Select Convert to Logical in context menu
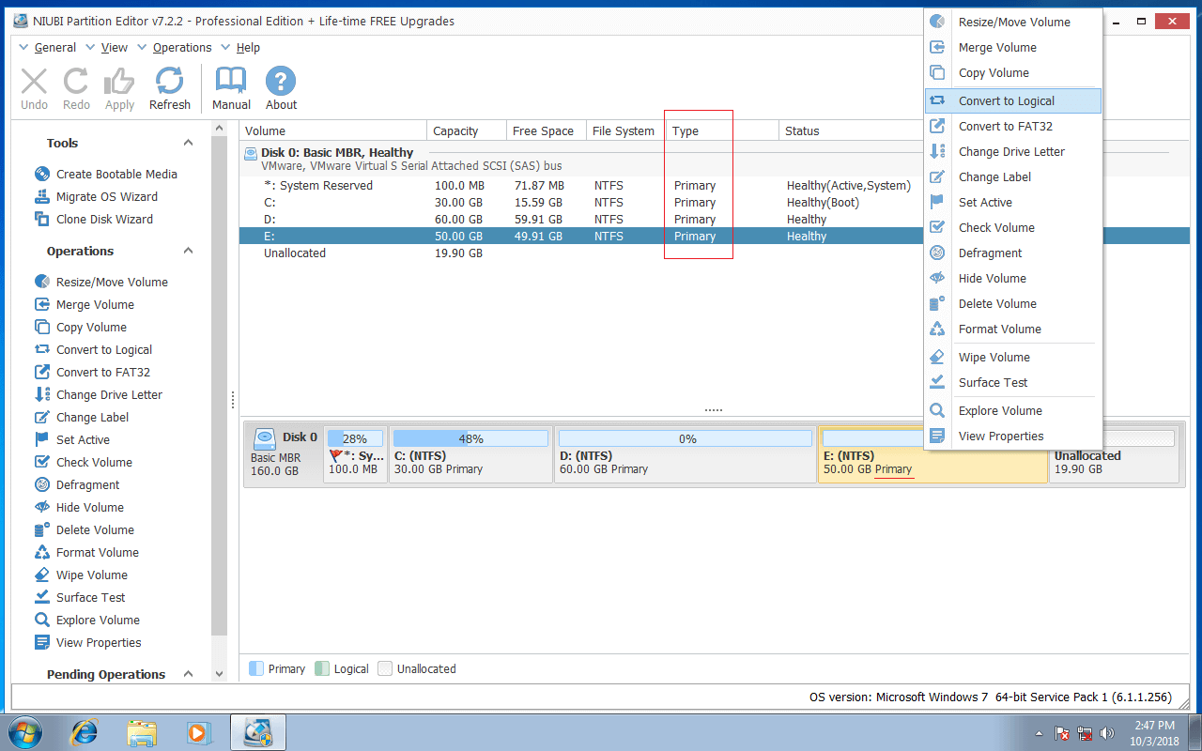 (x=1006, y=100)
